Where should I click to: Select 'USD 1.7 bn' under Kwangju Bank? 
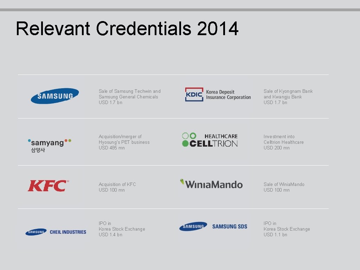[275, 103]
